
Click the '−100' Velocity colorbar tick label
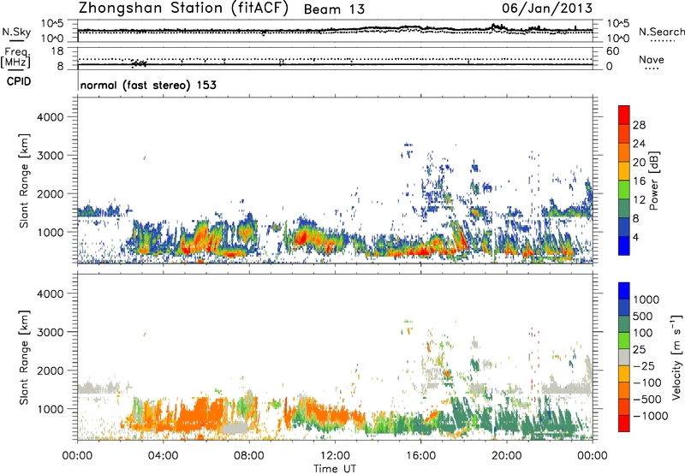647,382
